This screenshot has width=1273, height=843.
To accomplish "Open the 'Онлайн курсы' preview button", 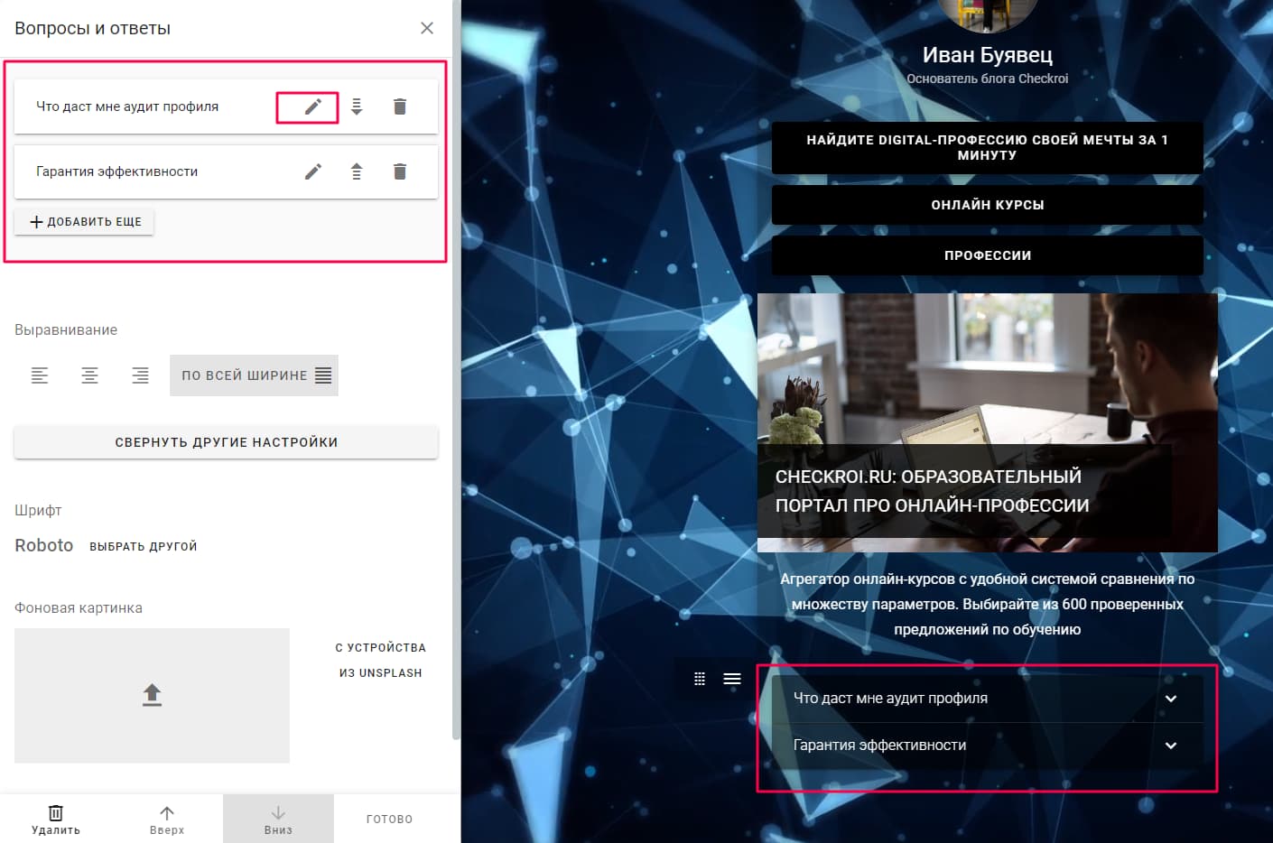I will click(x=987, y=205).
